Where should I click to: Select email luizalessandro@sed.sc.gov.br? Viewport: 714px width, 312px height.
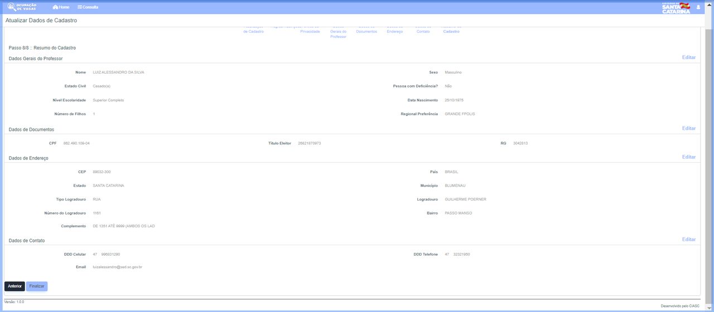pos(117,267)
